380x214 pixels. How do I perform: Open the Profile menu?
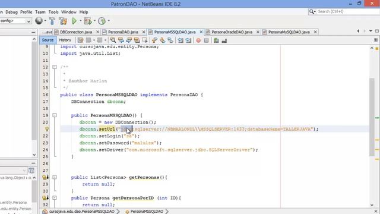click(26, 12)
